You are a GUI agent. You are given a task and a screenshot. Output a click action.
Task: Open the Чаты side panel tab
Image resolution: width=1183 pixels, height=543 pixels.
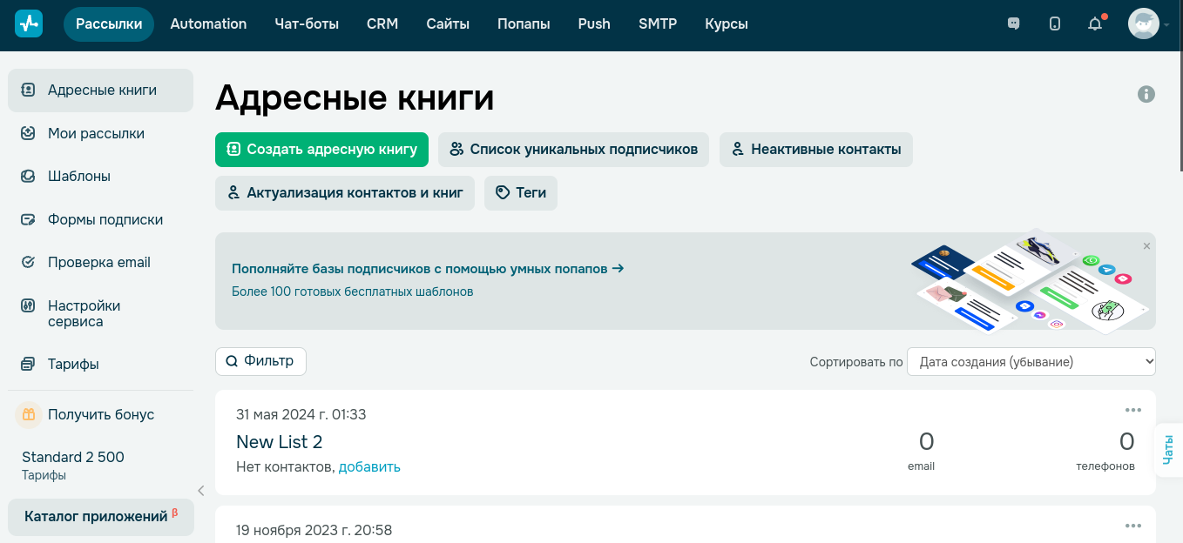point(1169,450)
